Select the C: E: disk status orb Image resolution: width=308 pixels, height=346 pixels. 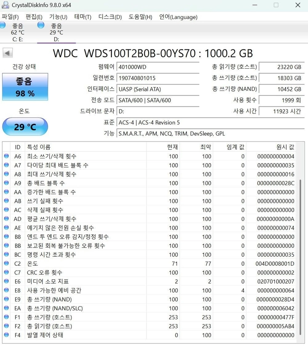tap(2, 25)
